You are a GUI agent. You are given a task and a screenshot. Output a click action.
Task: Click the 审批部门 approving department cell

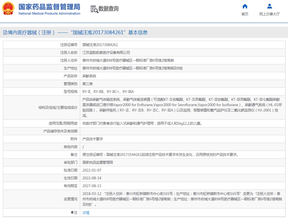click(x=98, y=162)
